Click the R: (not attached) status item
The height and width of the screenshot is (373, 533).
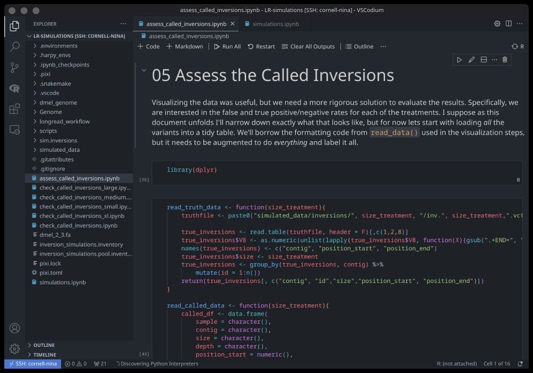point(457,364)
